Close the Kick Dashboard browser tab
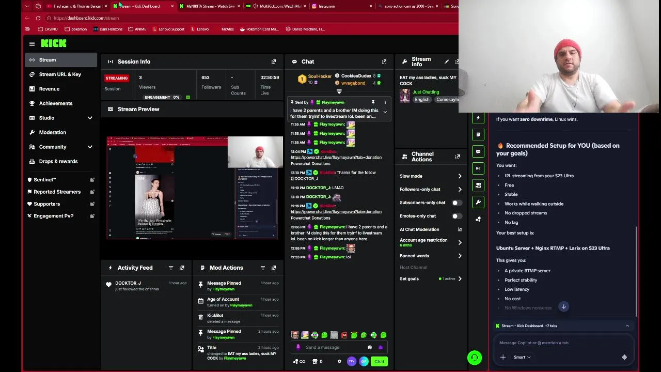The height and width of the screenshot is (372, 661). (x=172, y=6)
